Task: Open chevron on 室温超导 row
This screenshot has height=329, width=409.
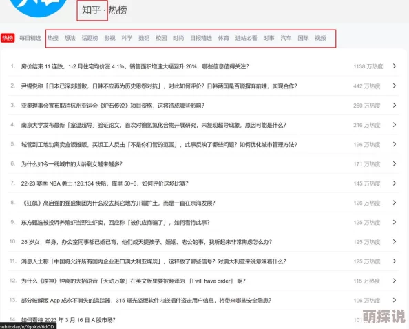Action: point(395,125)
